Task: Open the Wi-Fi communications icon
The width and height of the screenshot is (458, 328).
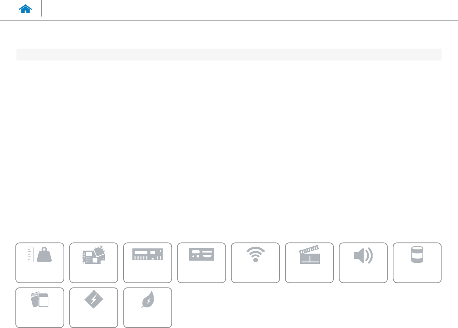Action: (255, 255)
